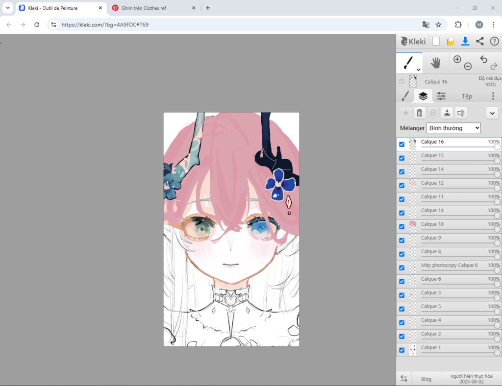Zoom in with the plus magnifier
This screenshot has height=386, width=502.
pos(457,59)
